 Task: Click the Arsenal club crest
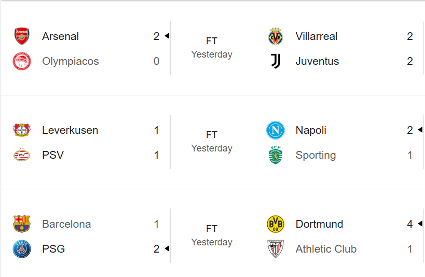pyautogui.click(x=22, y=36)
